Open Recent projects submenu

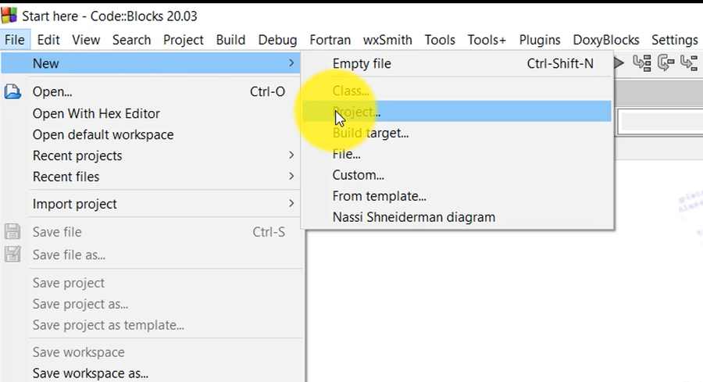tap(151, 155)
